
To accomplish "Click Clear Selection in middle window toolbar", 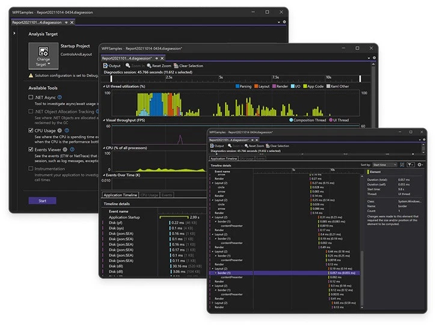I will pyautogui.click(x=188, y=66).
